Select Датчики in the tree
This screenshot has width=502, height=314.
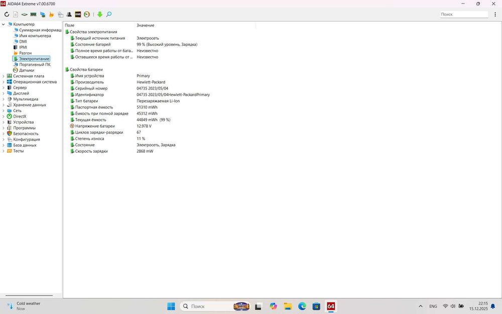coord(27,70)
